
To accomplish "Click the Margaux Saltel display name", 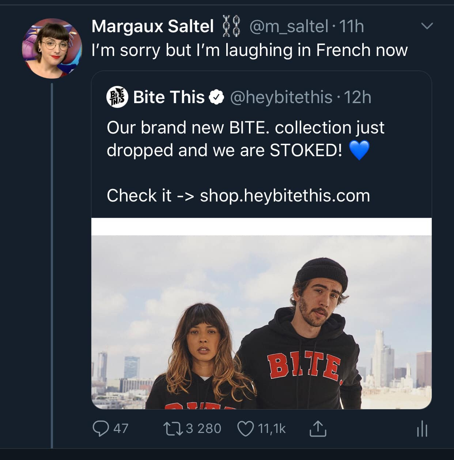I will click(x=152, y=26).
